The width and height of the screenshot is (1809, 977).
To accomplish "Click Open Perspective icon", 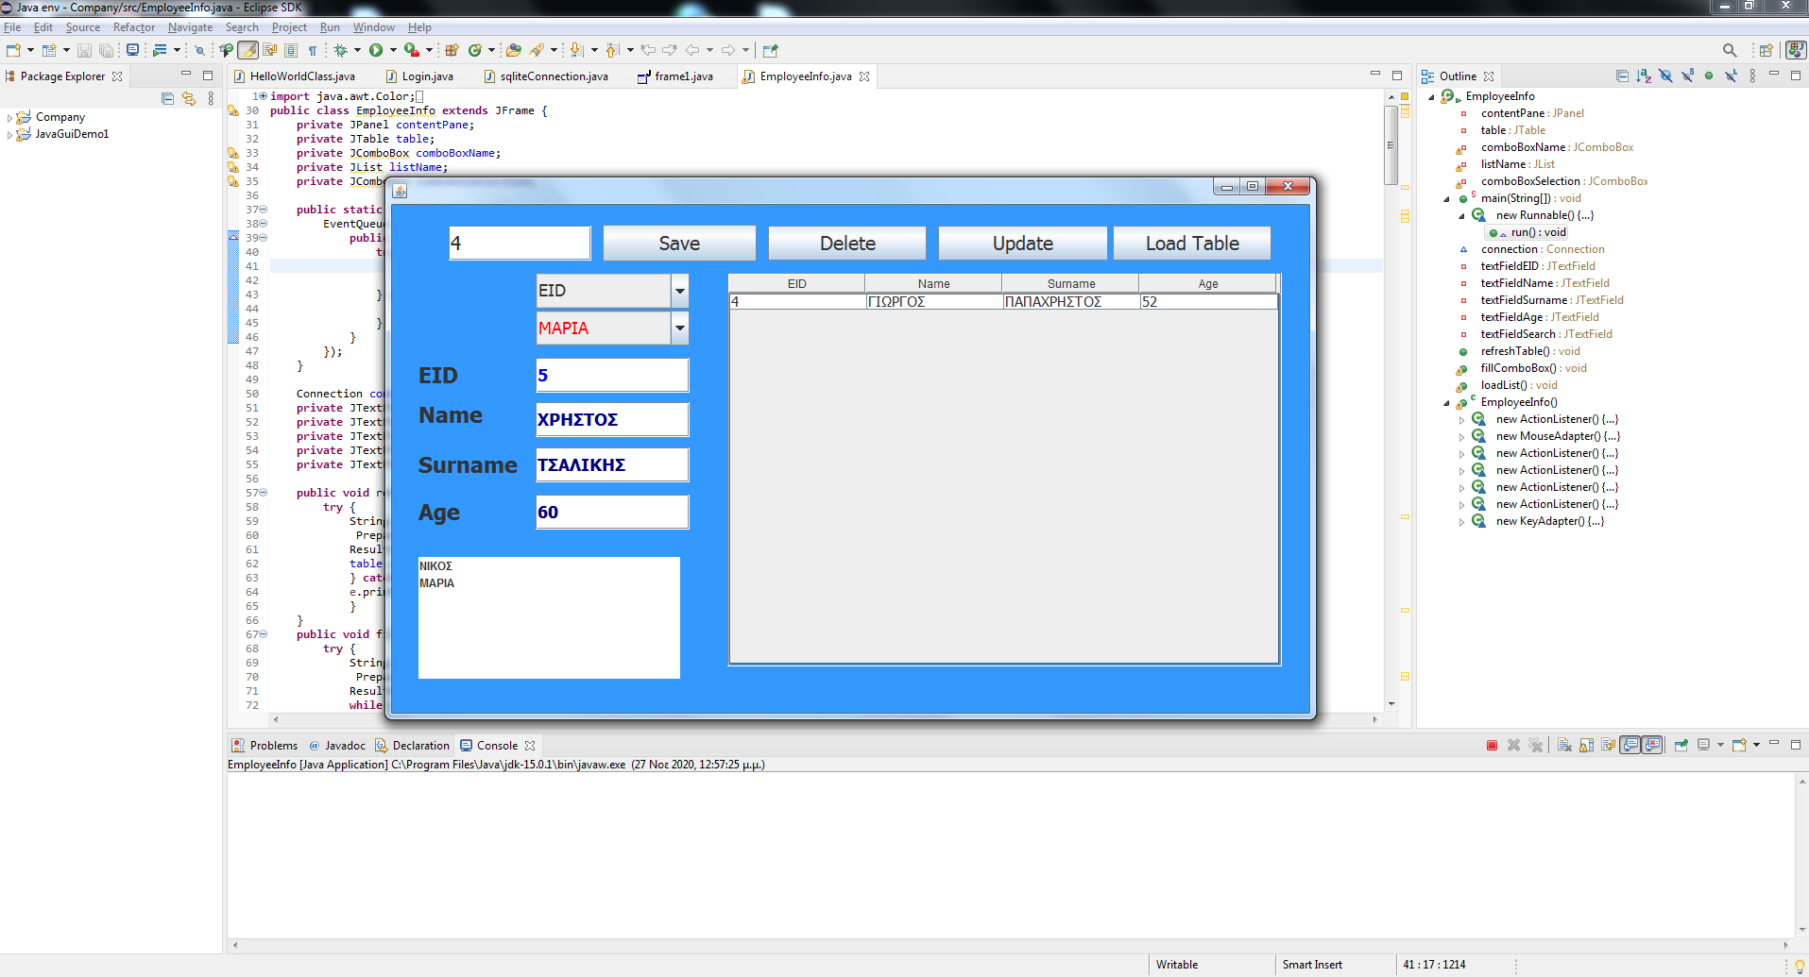I will (x=1766, y=50).
